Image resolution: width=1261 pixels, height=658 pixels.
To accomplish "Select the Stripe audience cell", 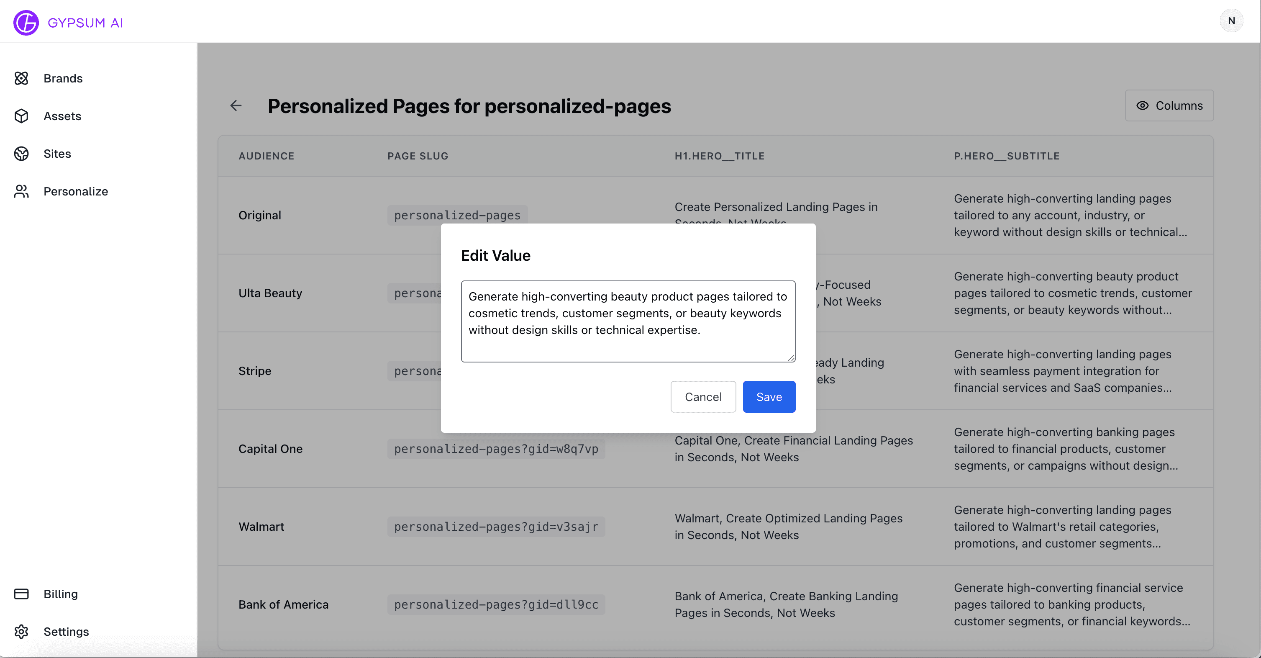I will [254, 371].
